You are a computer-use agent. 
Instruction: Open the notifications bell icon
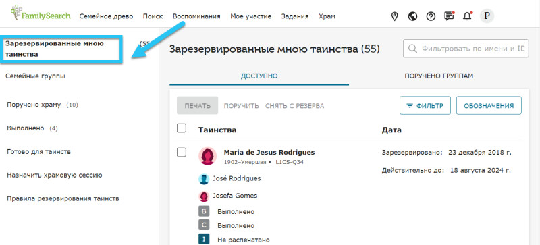click(467, 16)
